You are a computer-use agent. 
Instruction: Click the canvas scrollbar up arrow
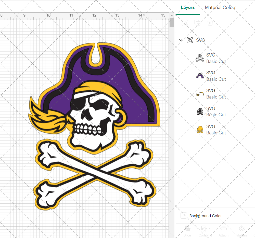172,15
